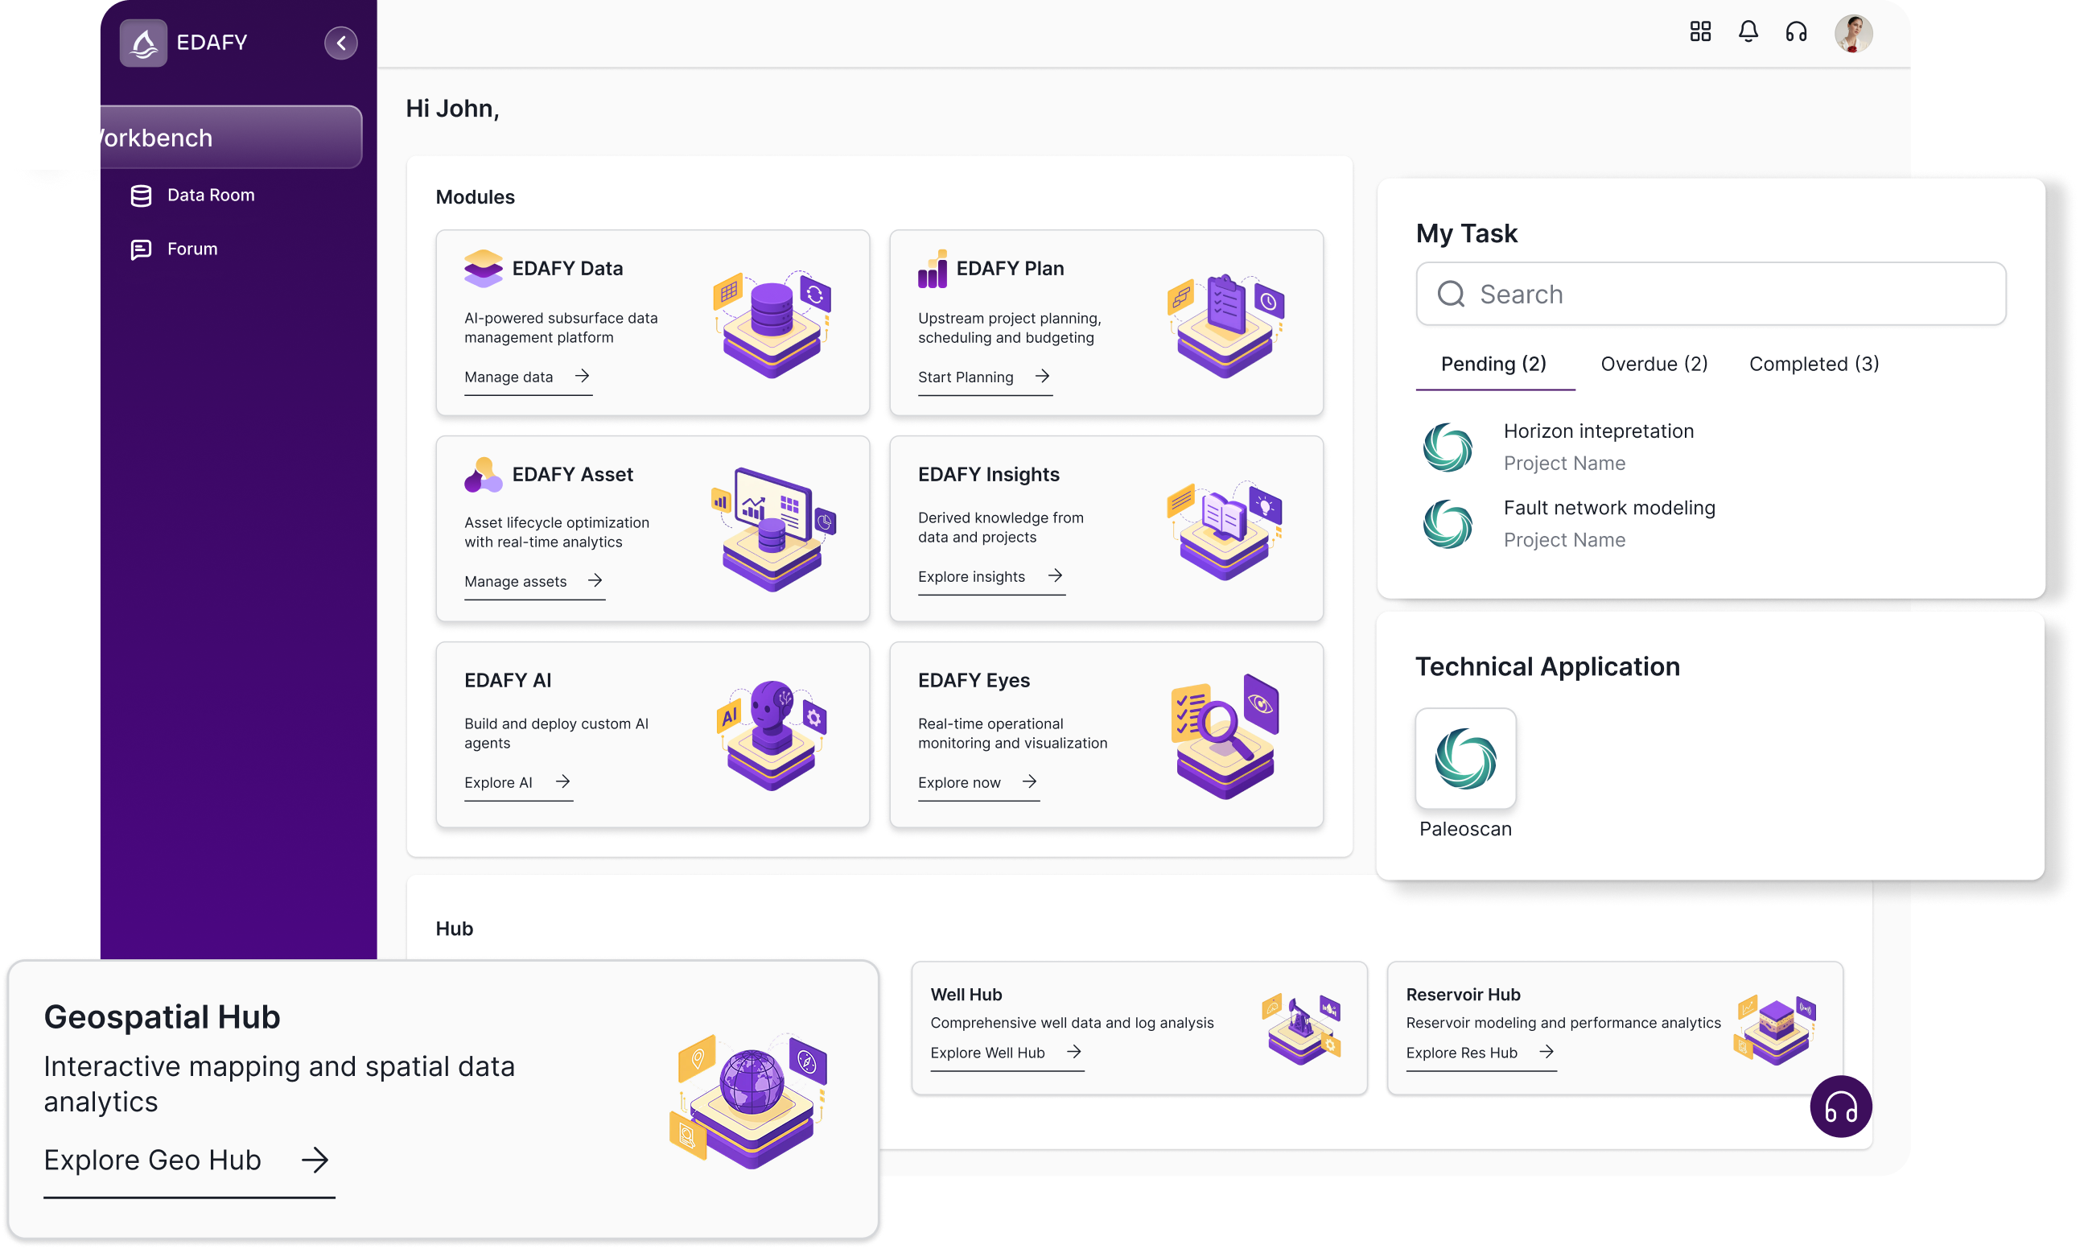Screen dimensions: 2088x1249
Task: Click the Fault network modeling task icon
Action: [x=1446, y=524]
